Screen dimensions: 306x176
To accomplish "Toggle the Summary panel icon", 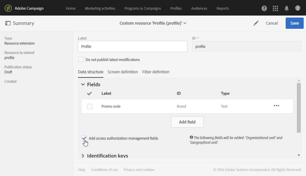I will tap(8, 23).
